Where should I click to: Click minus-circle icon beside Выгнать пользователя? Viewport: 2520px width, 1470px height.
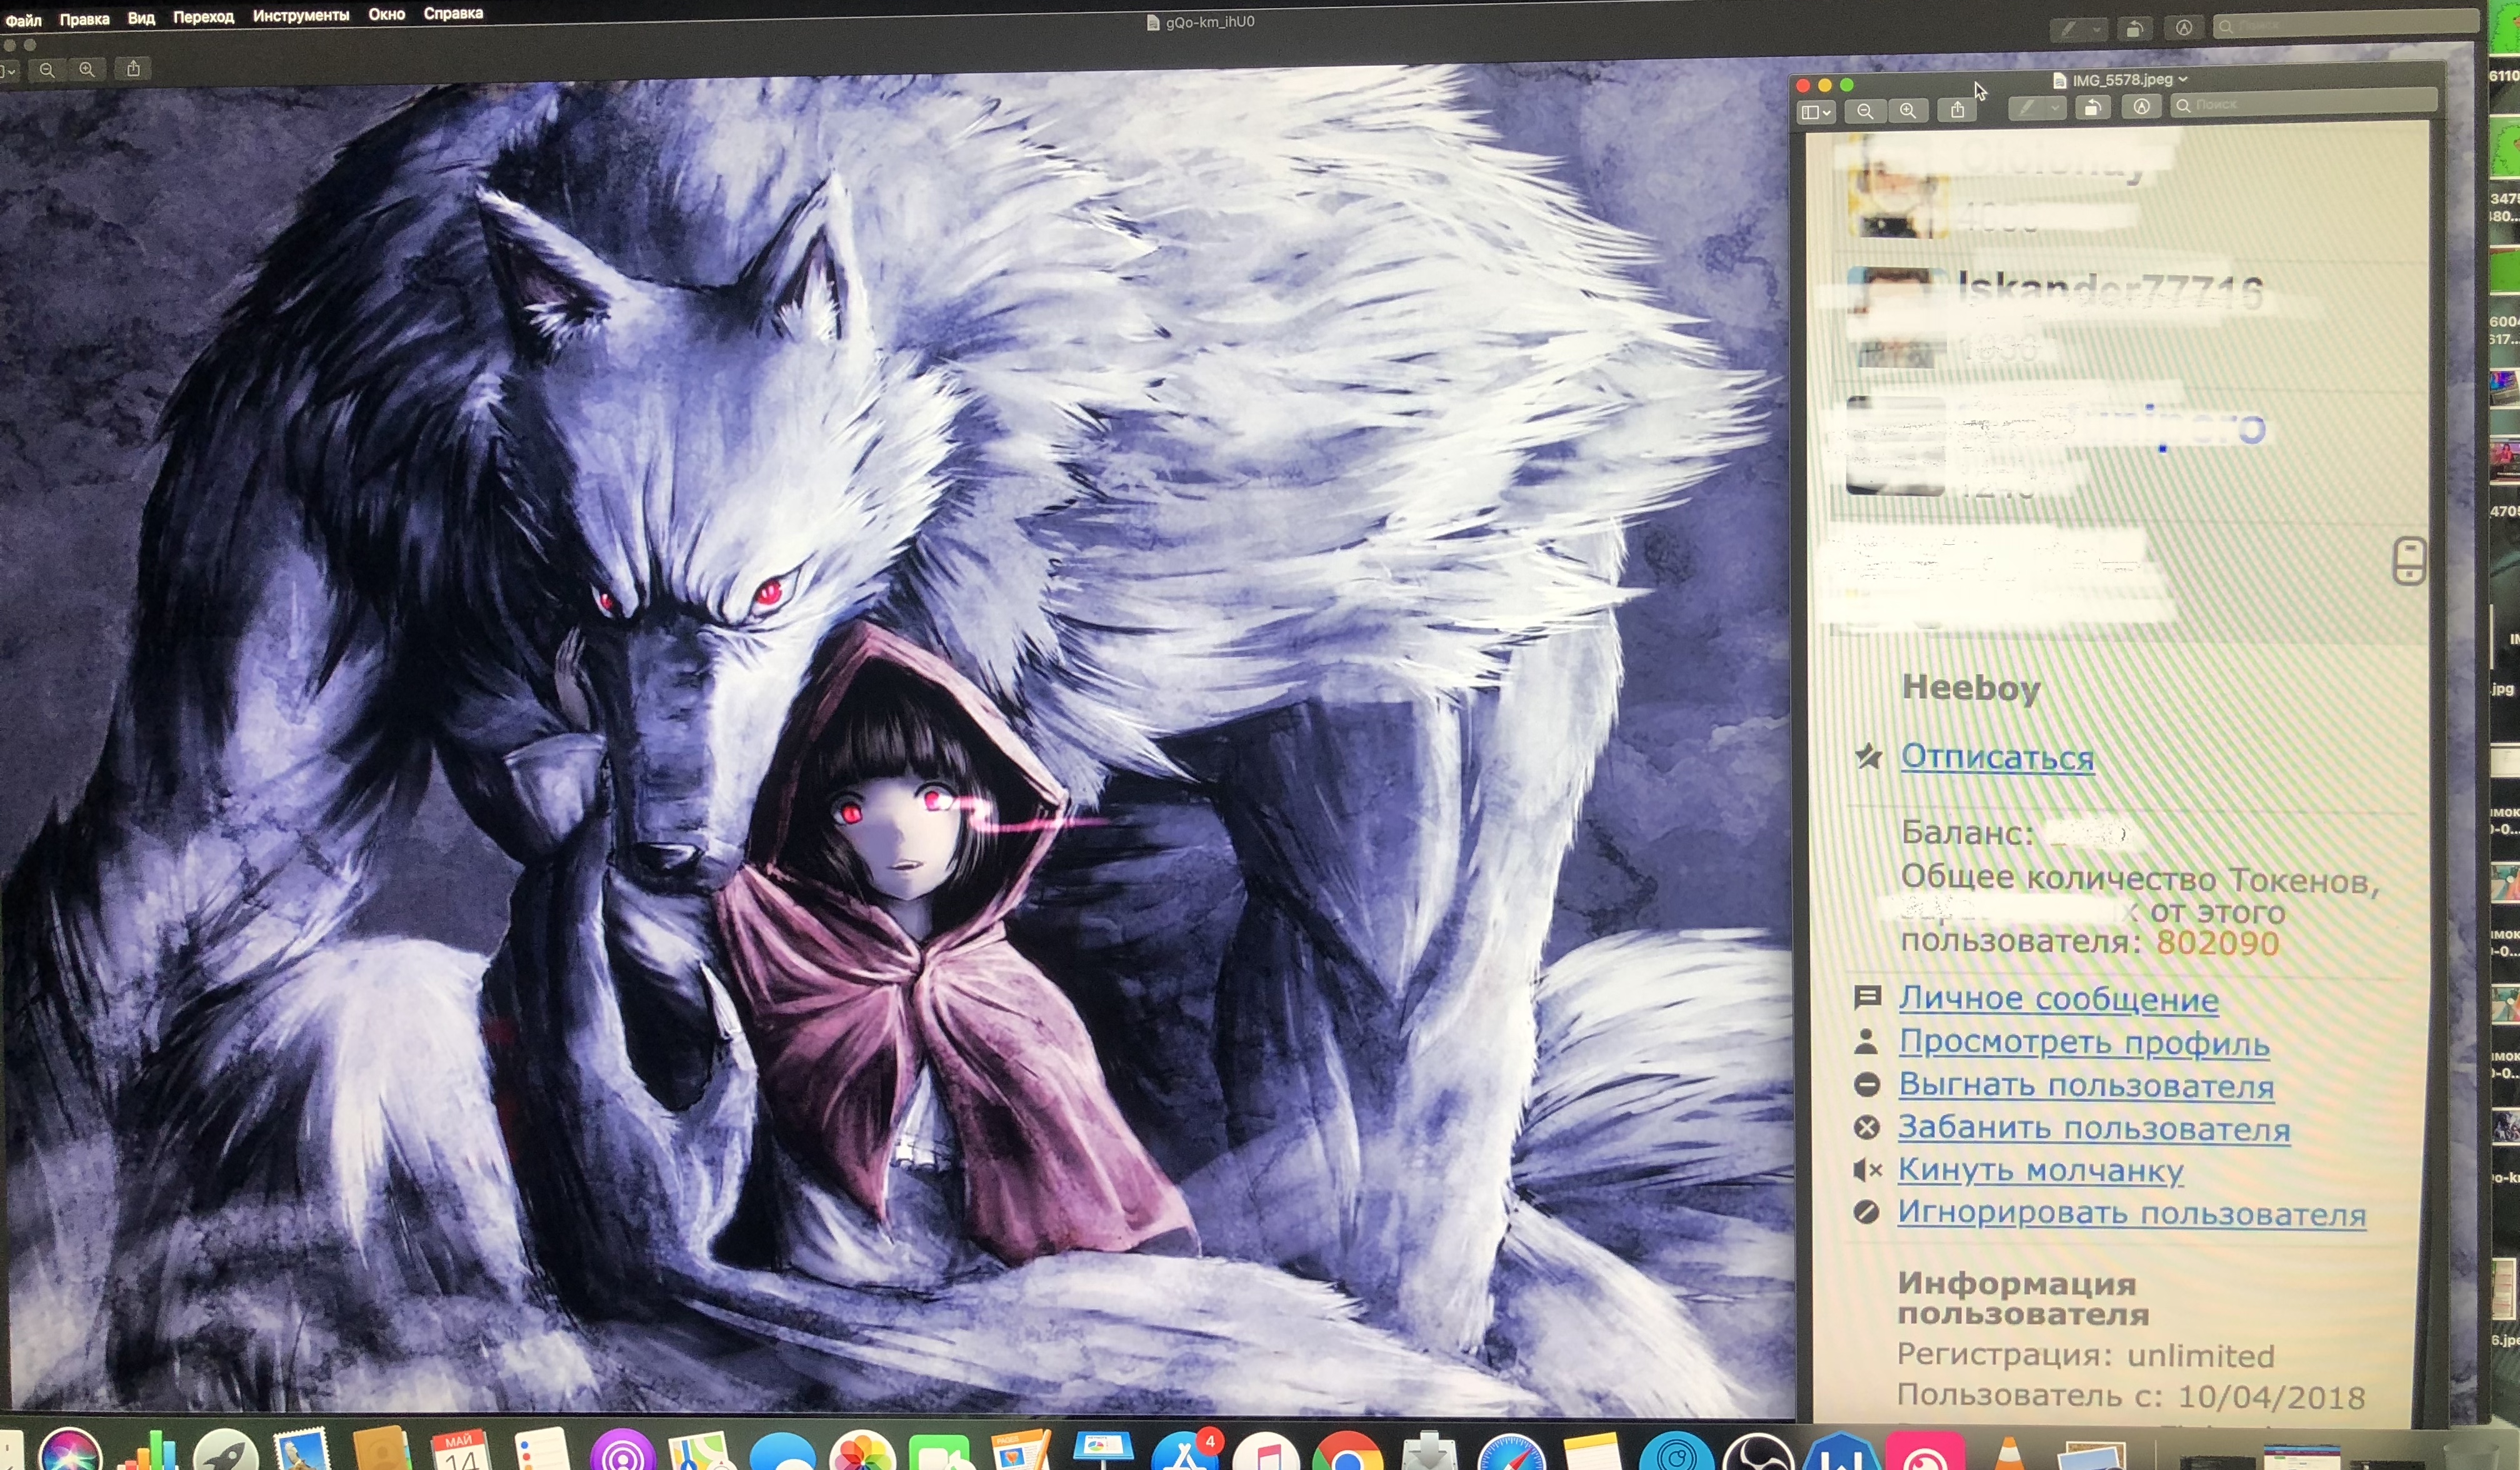point(1867,1085)
